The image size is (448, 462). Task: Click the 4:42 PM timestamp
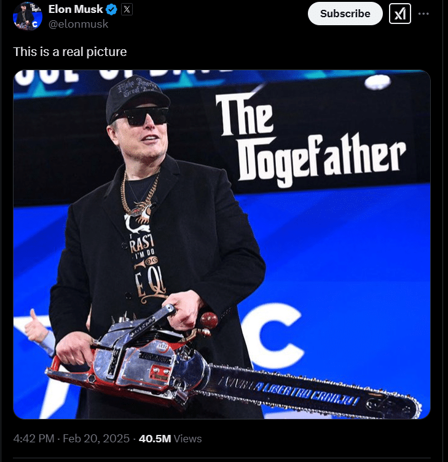(34, 439)
